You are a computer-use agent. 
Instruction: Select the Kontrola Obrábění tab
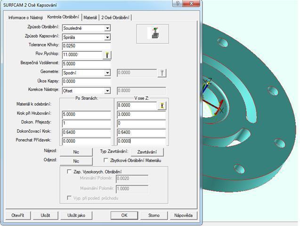pos(63,17)
